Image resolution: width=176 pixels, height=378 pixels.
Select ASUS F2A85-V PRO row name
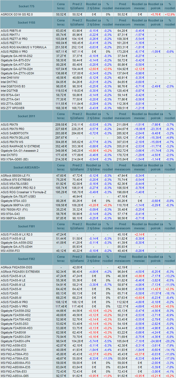pyautogui.click(x=14, y=306)
